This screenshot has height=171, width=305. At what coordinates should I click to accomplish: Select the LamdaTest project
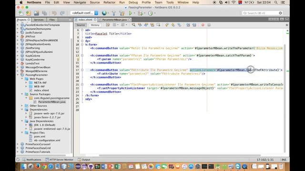(x=32, y=63)
